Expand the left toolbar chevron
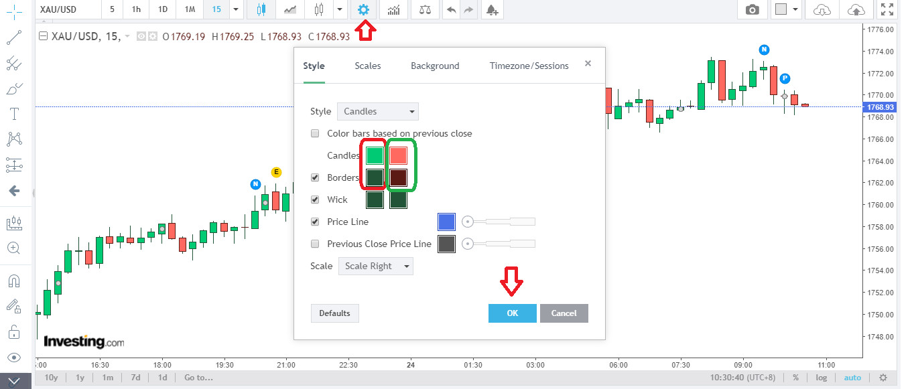Image resolution: width=912 pixels, height=389 pixels. (15, 381)
